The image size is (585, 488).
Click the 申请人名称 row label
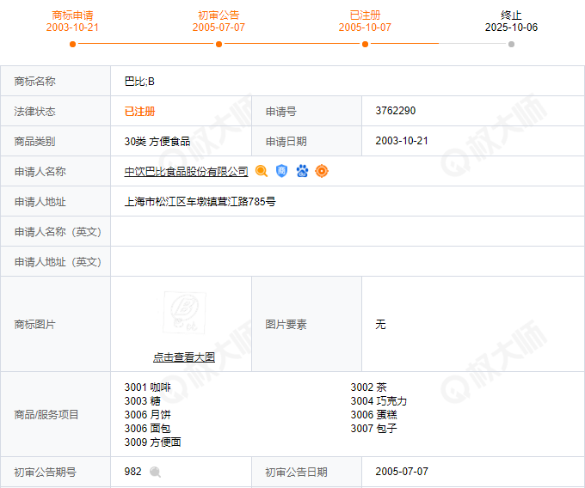click(40, 172)
